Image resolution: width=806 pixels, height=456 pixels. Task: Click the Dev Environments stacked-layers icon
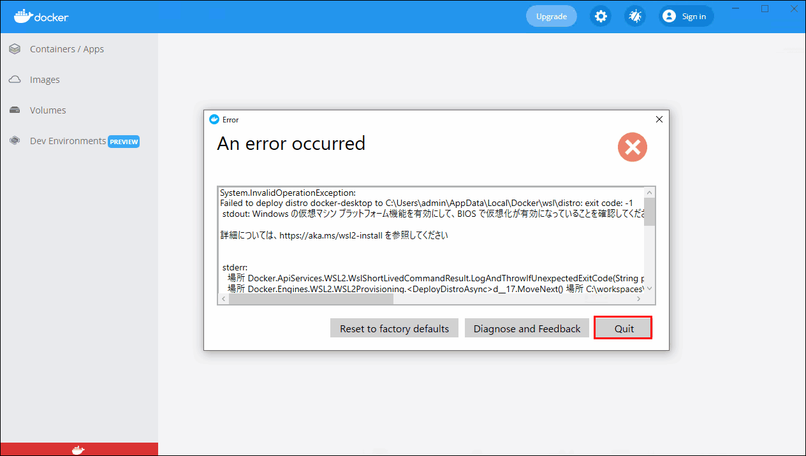click(15, 141)
